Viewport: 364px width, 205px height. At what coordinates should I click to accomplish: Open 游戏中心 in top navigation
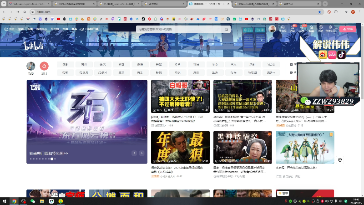click(x=41, y=29)
